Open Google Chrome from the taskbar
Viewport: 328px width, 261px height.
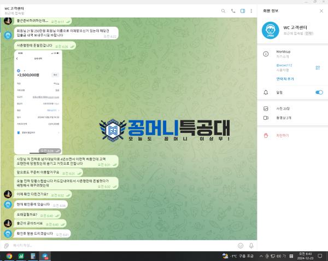point(9,256)
